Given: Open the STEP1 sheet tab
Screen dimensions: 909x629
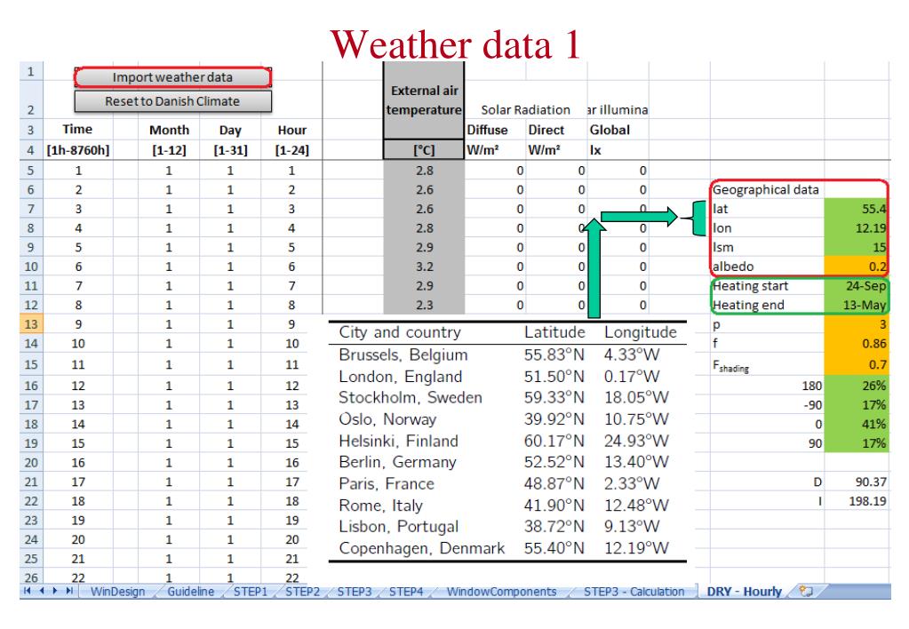Looking at the screenshot, I should tap(251, 592).
